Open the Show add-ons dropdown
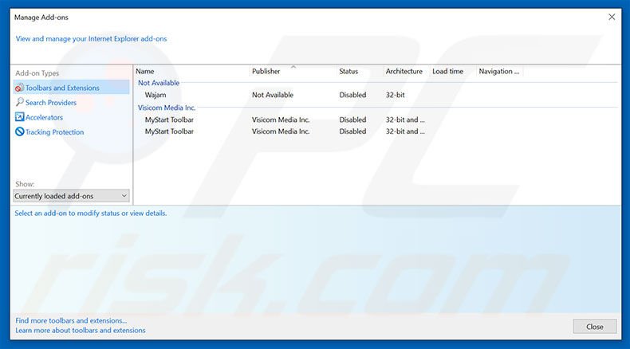This screenshot has width=630, height=349. coord(71,196)
